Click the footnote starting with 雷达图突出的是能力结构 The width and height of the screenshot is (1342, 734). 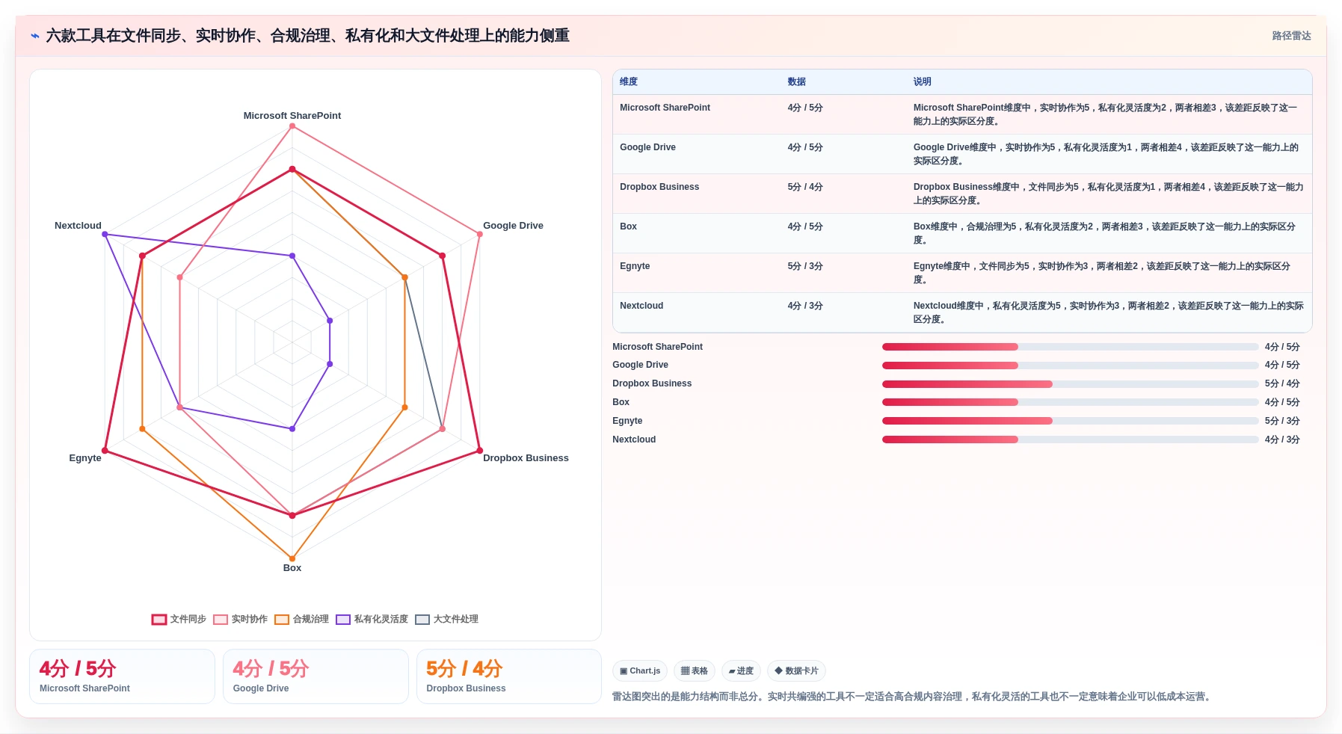point(911,697)
